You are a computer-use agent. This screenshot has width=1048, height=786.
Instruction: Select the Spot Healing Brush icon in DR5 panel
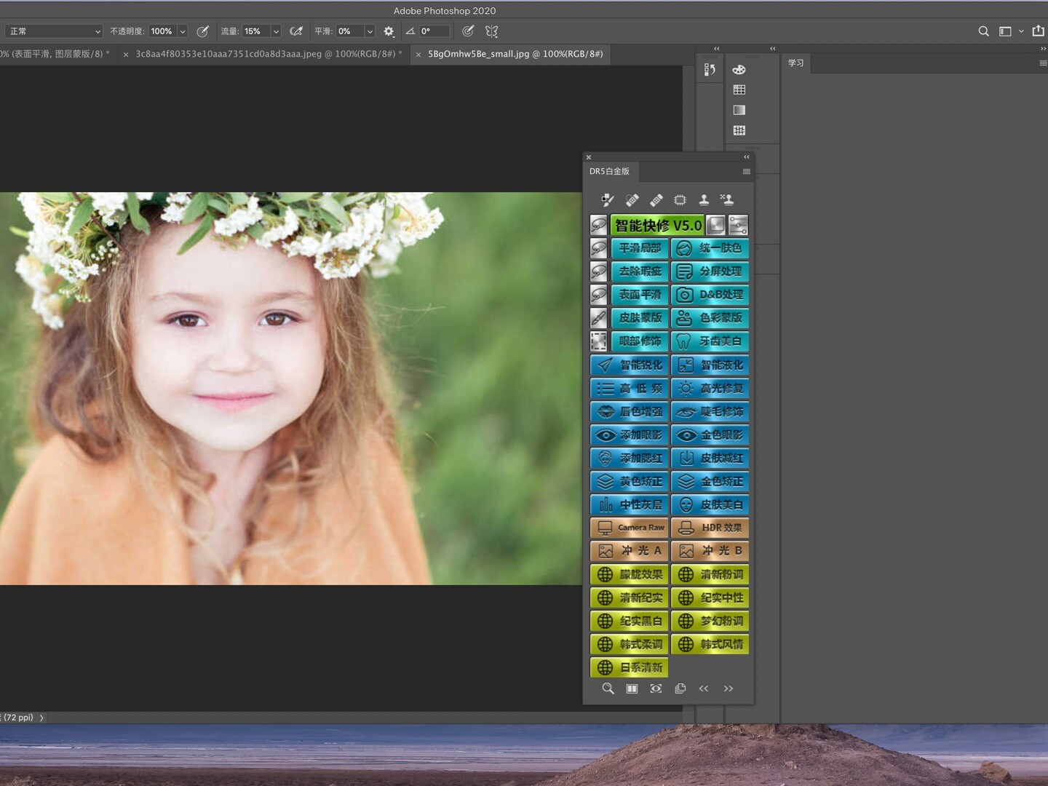632,200
